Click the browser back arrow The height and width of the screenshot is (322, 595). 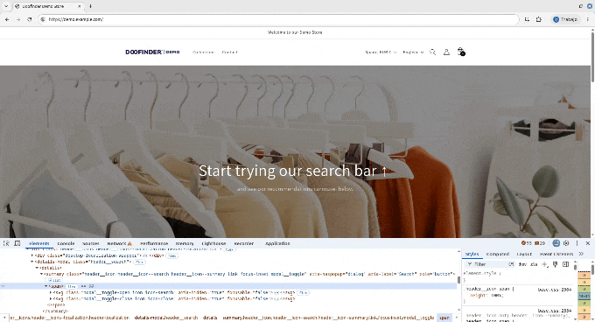7,19
